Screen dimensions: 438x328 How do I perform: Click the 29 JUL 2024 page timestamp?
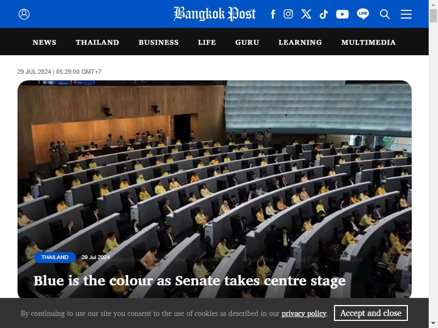pyautogui.click(x=59, y=72)
